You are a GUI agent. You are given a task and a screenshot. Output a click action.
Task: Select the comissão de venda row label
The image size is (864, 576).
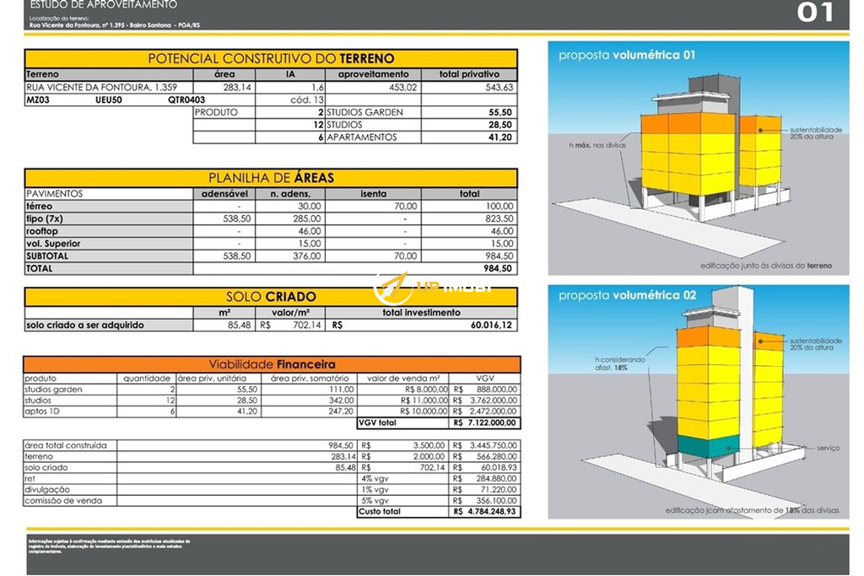pyautogui.click(x=63, y=501)
